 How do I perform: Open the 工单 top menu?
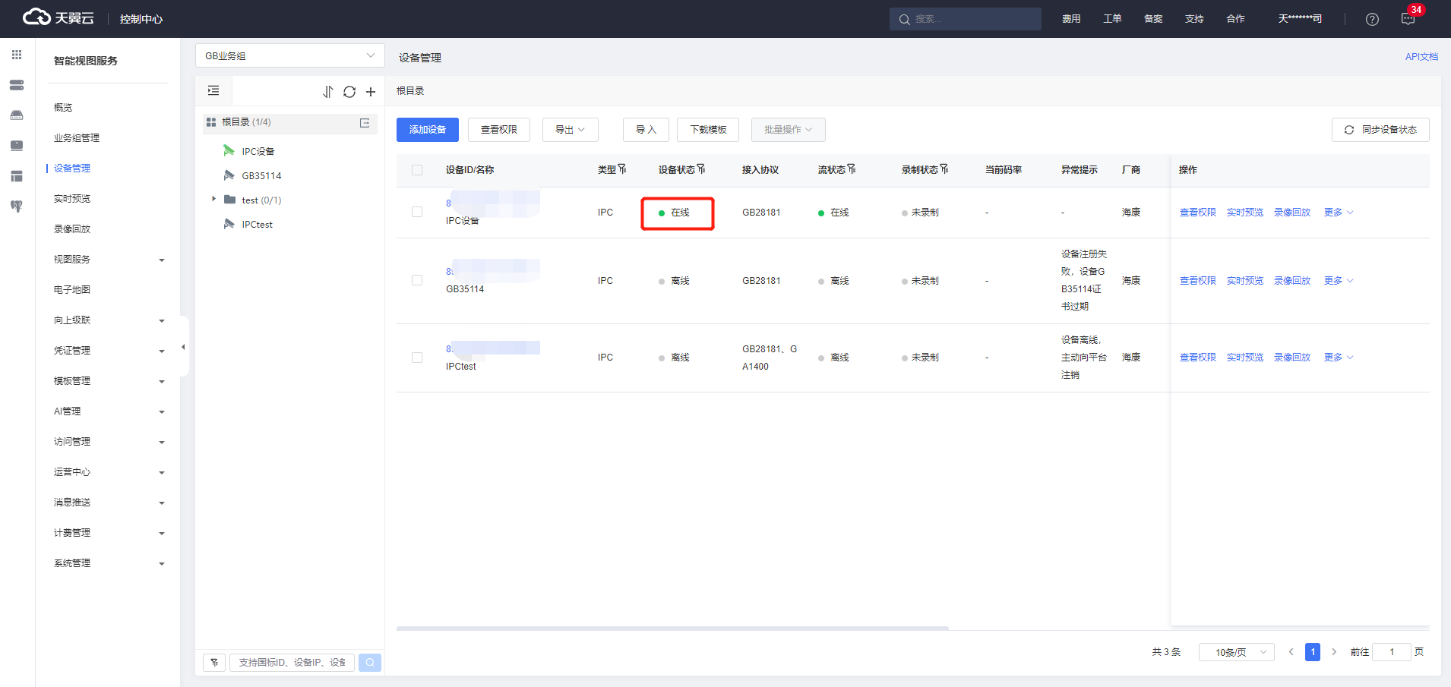tap(1112, 19)
